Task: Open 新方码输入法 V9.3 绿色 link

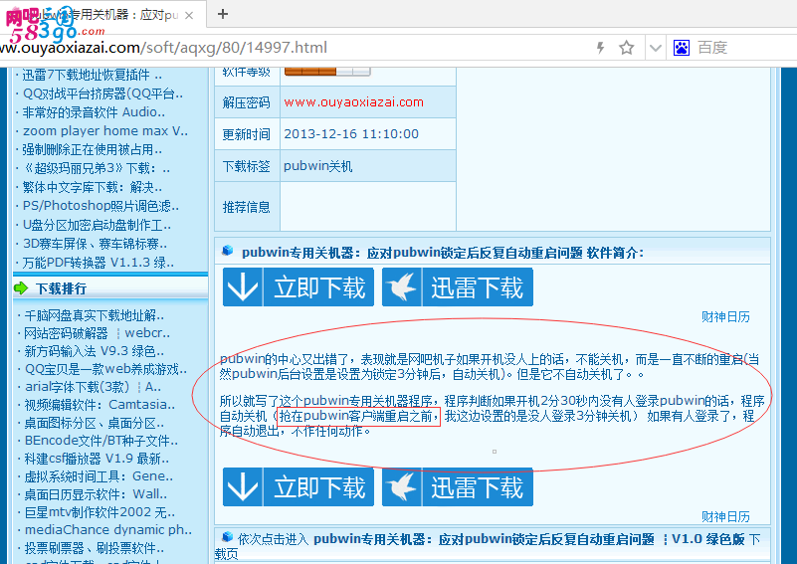Action: pos(95,351)
